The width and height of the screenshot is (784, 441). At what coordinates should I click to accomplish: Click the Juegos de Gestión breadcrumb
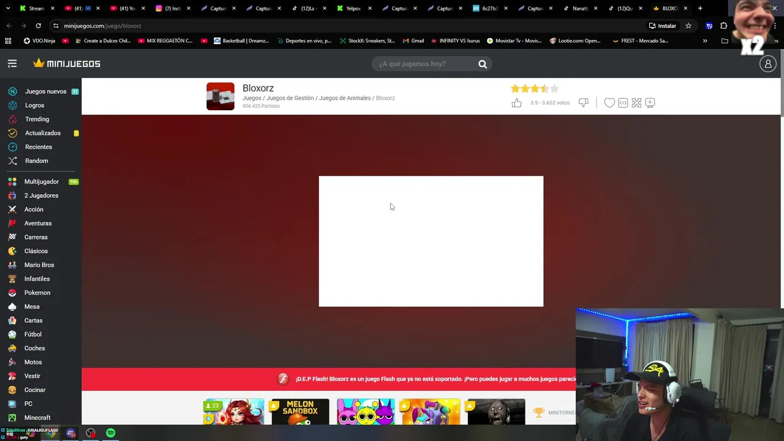290,98
